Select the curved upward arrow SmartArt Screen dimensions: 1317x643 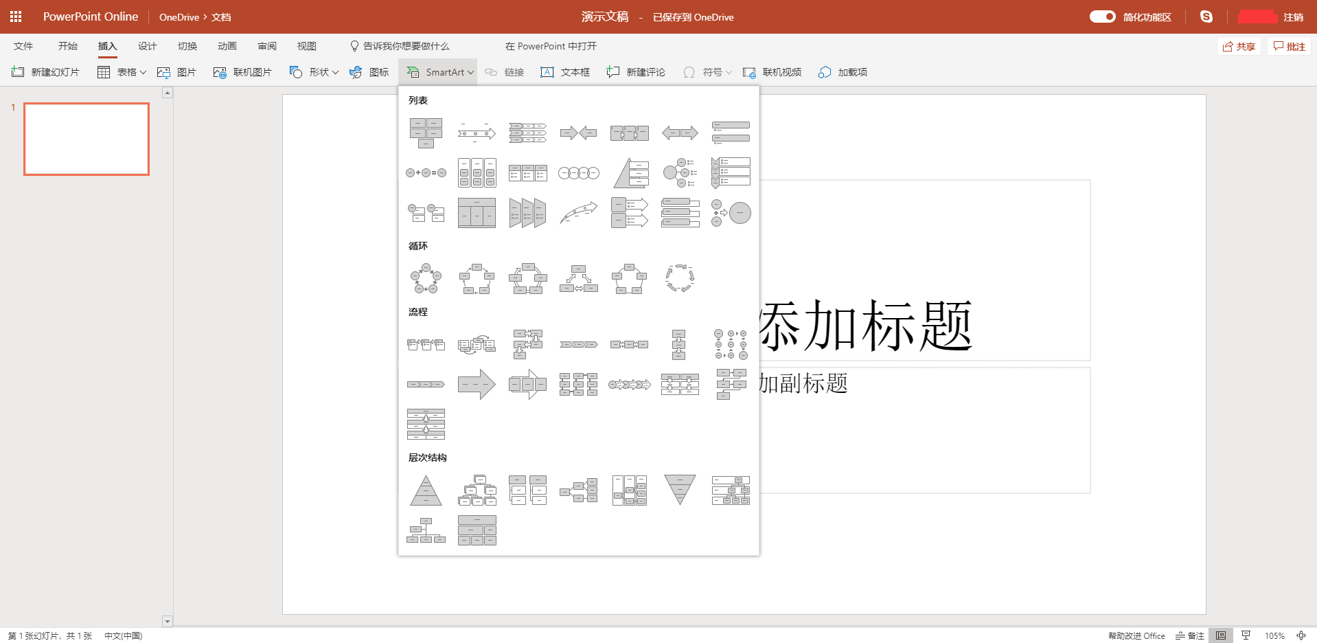[x=578, y=213]
